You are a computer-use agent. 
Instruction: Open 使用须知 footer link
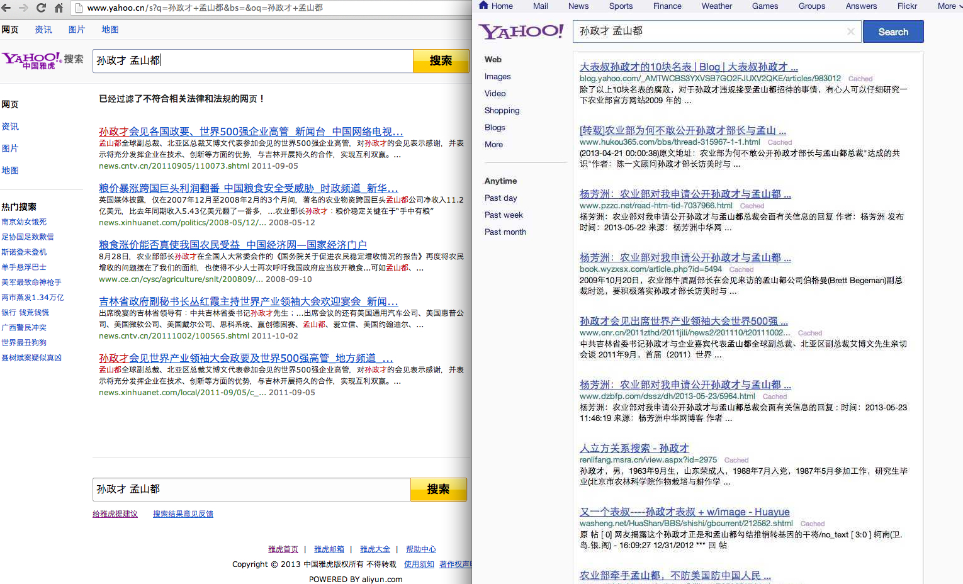coord(419,564)
